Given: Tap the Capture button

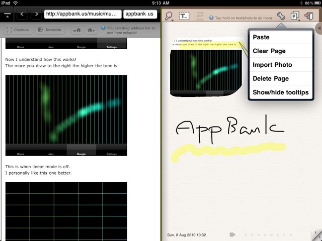Looking at the screenshot, I should [x=18, y=30].
